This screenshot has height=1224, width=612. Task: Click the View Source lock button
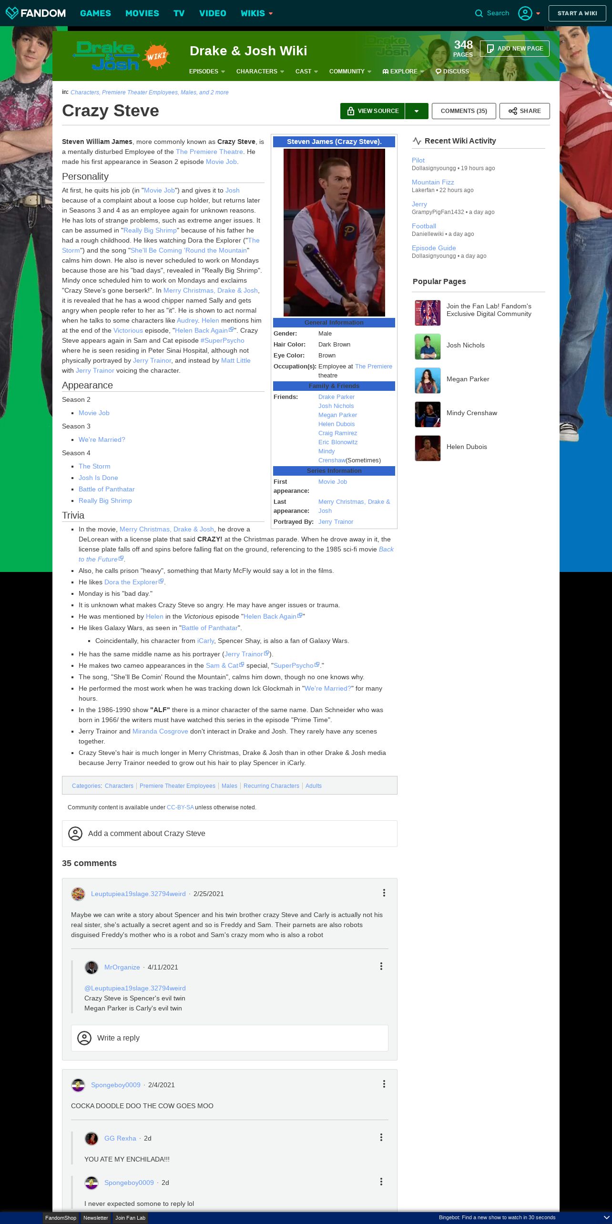coord(373,111)
